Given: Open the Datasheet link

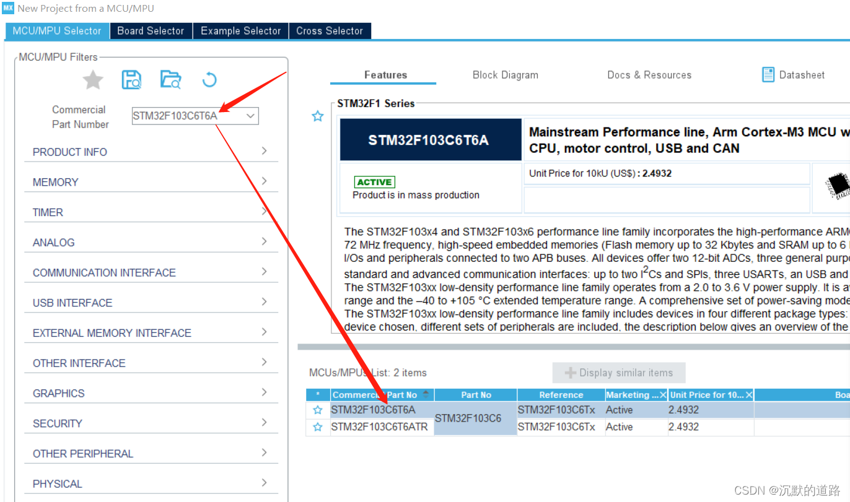Looking at the screenshot, I should pos(802,75).
